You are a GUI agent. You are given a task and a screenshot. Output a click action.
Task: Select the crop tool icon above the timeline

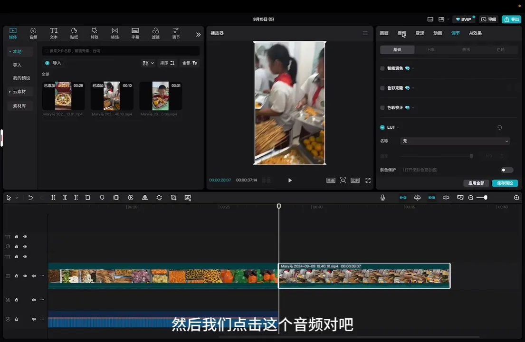tap(173, 198)
